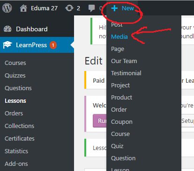Image resolution: width=194 pixels, height=171 pixels.
Task: Open Add-ons under LearnPress
Action: point(16,164)
